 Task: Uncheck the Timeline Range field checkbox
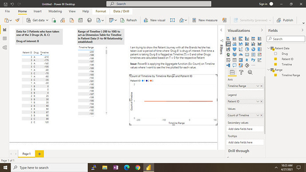[x=275, y=75]
